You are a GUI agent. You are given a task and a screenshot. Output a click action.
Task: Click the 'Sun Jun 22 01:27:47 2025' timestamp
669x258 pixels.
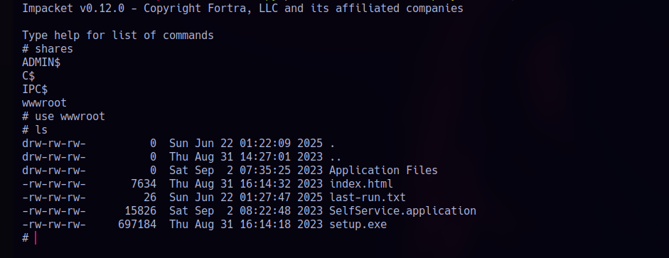246,198
